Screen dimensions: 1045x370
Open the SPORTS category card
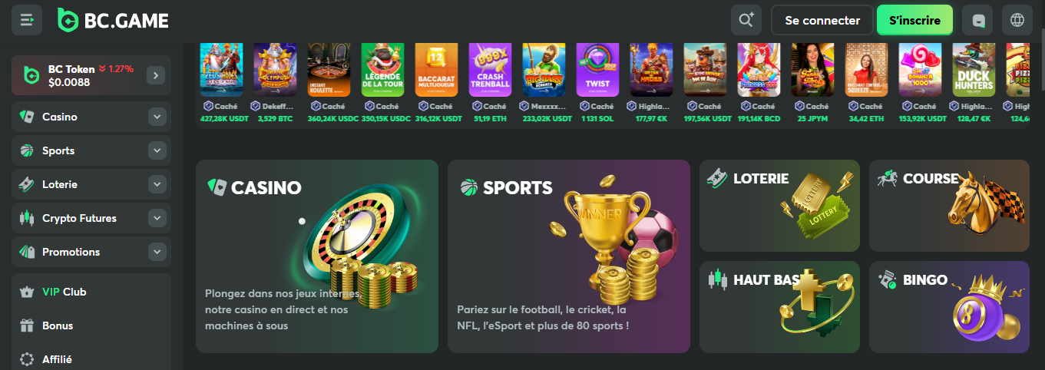(569, 256)
